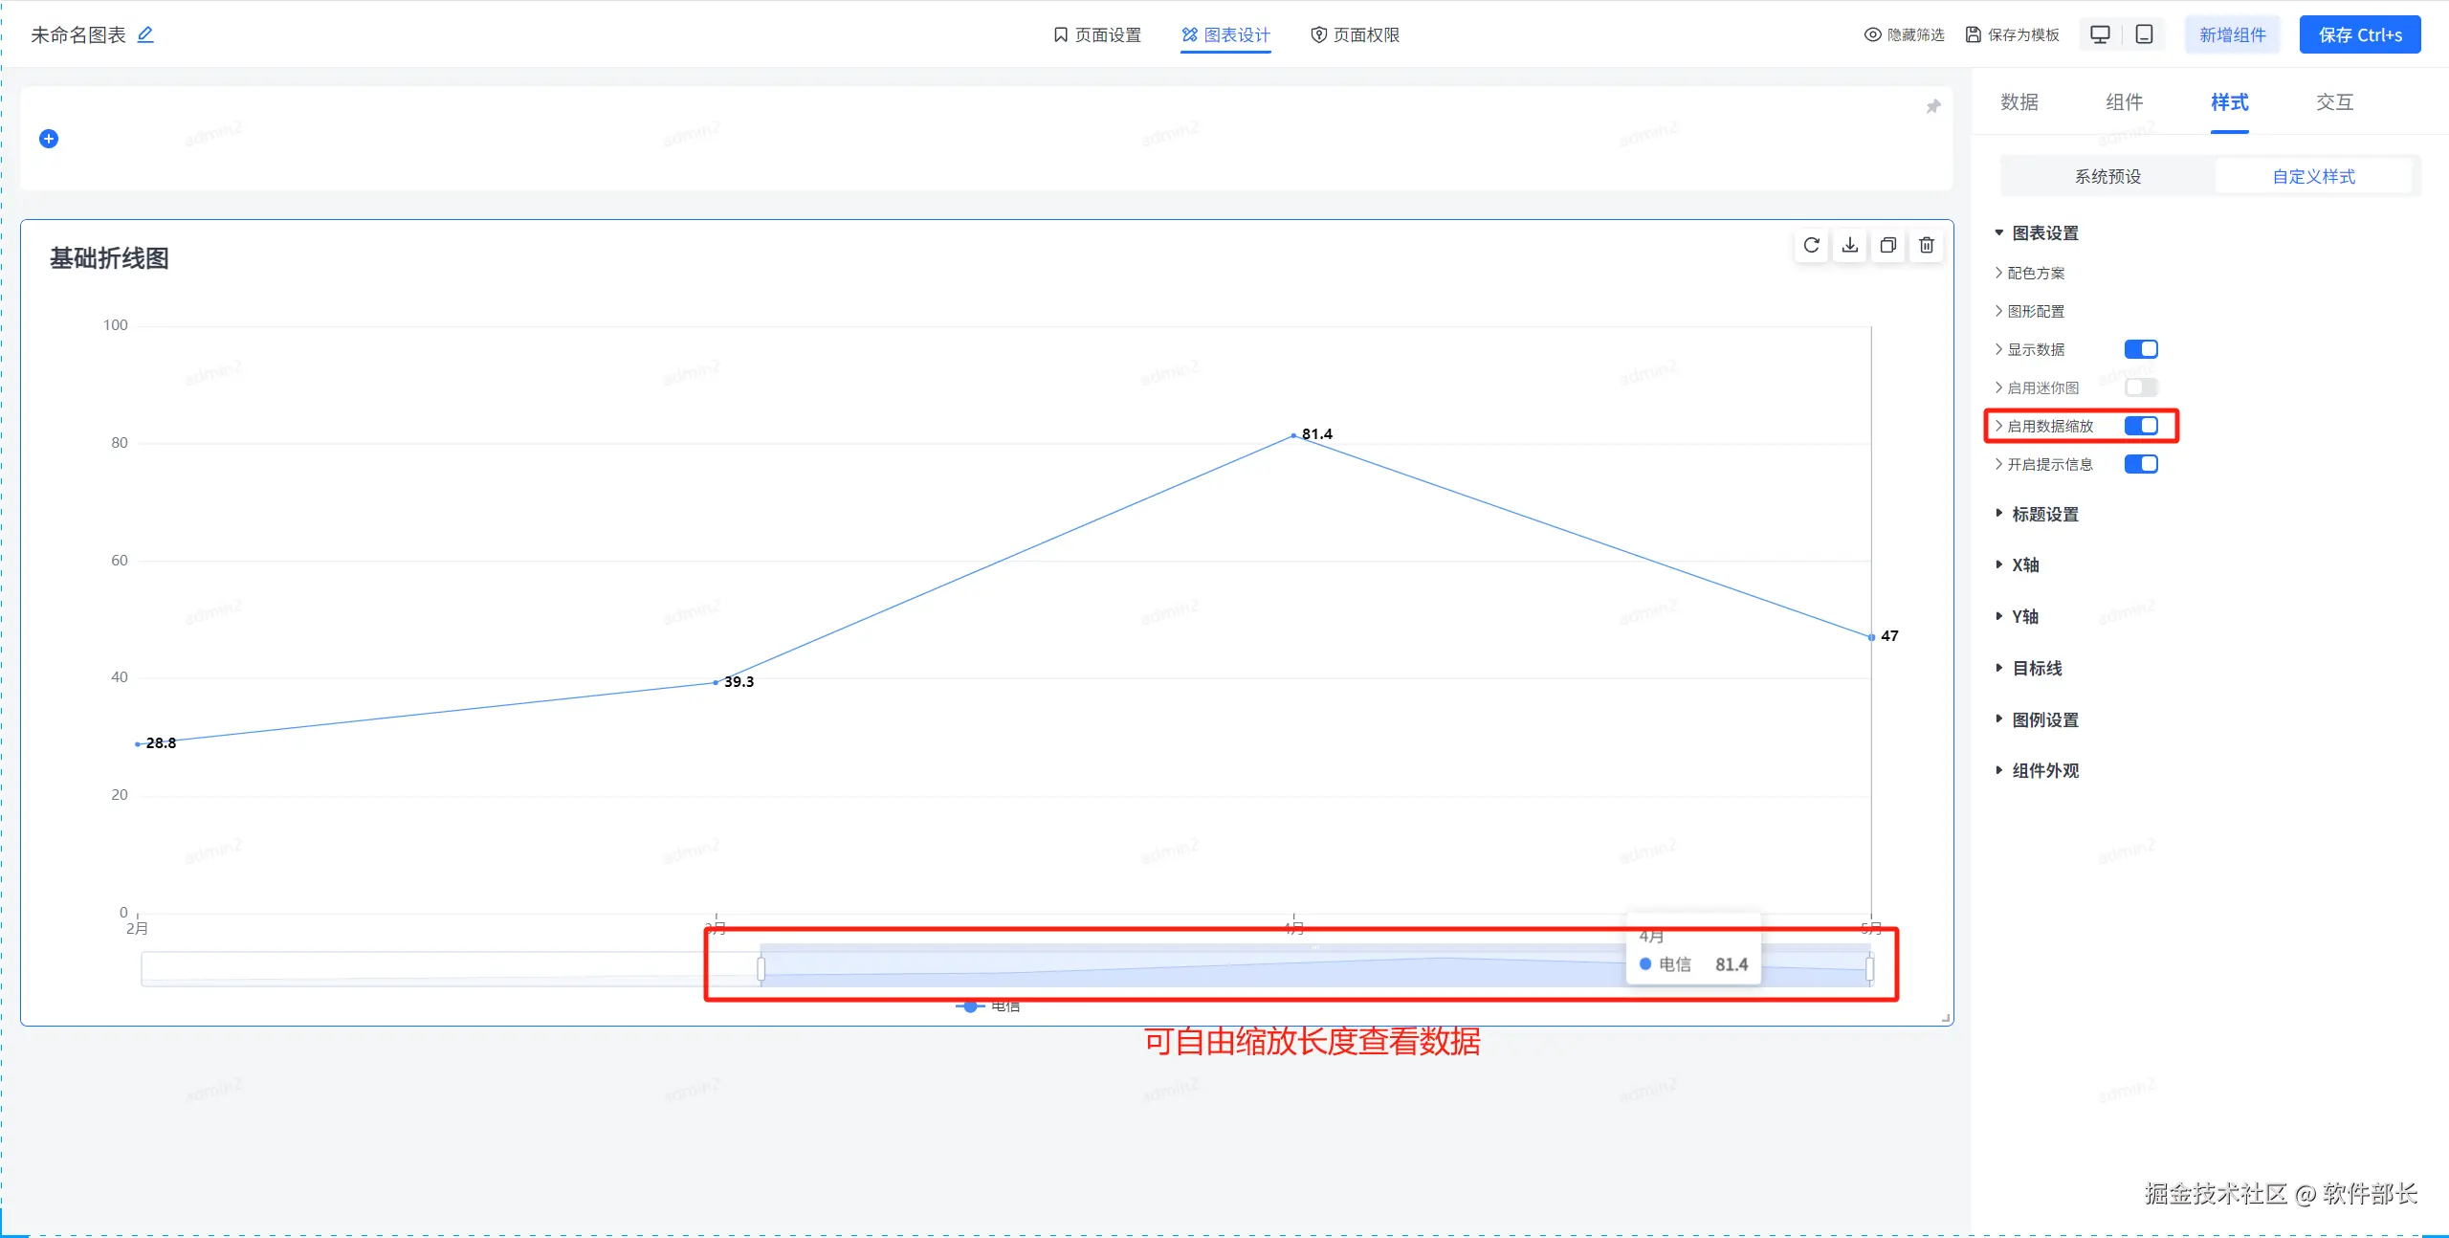Click the pin icon on filter bar
2449x1238 pixels.
pos(1933,106)
